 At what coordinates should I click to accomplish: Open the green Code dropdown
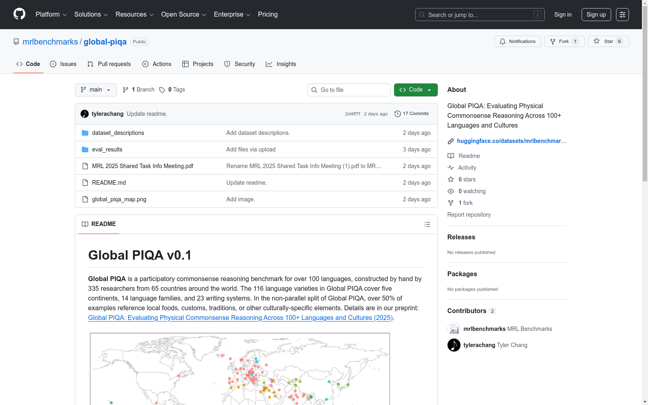416,90
